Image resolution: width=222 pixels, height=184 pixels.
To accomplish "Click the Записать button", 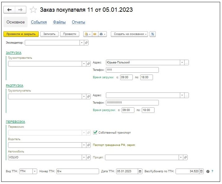I will (49, 34).
